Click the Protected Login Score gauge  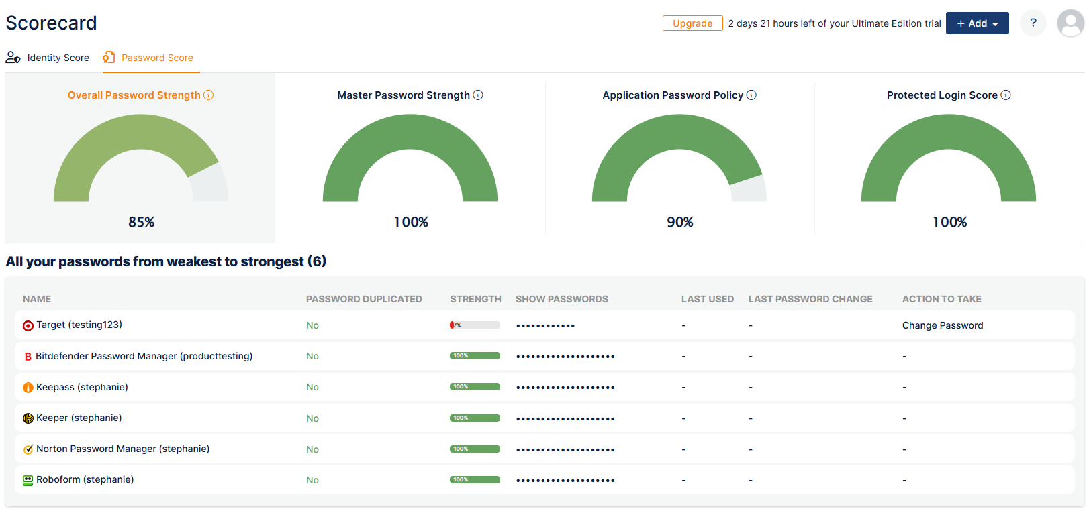click(949, 158)
